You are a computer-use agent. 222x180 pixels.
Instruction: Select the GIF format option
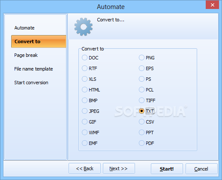pos(84,122)
